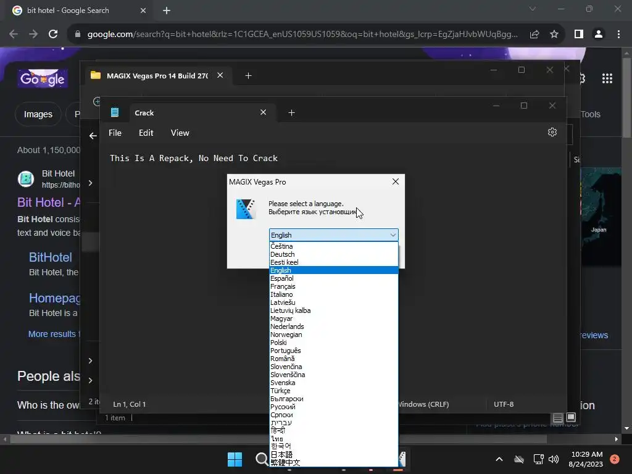The width and height of the screenshot is (632, 474).
Task: Choose Čeština from the language list
Action: 334,246
